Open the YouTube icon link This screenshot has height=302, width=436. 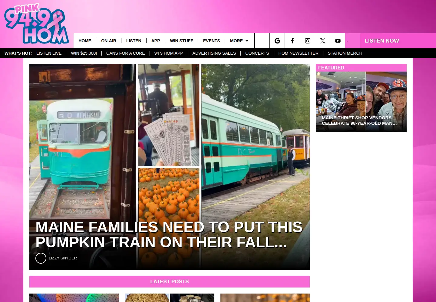click(338, 41)
